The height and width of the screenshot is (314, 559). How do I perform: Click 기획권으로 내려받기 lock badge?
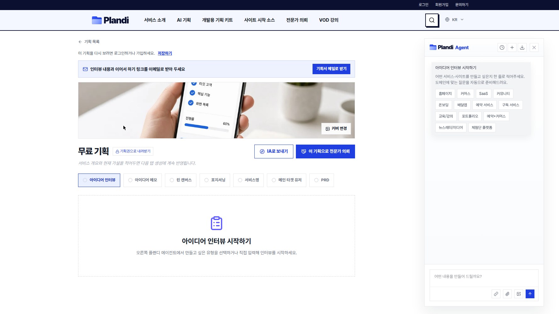coord(133,151)
